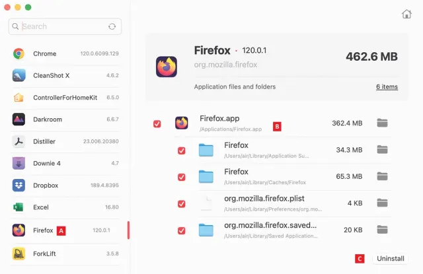Select Darkroom in the app list
The image size is (423, 274).
pos(65,120)
